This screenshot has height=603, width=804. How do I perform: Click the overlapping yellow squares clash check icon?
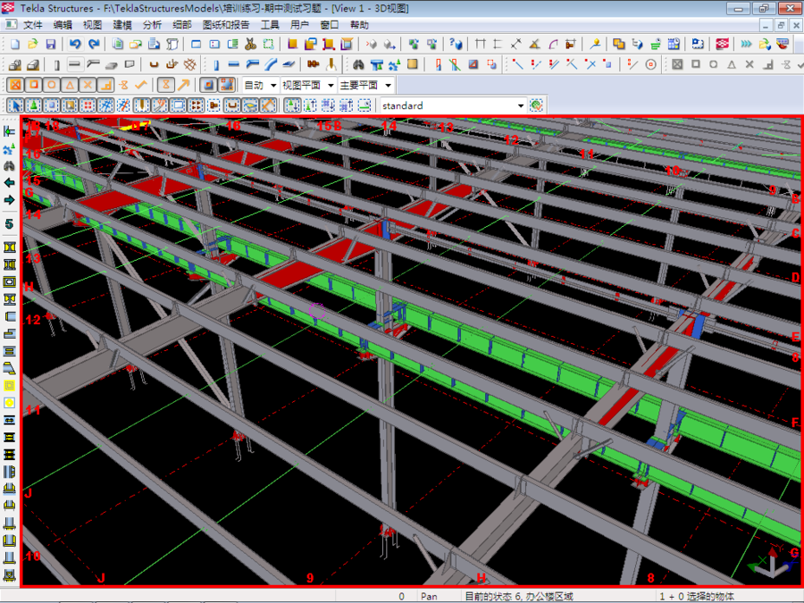619,44
